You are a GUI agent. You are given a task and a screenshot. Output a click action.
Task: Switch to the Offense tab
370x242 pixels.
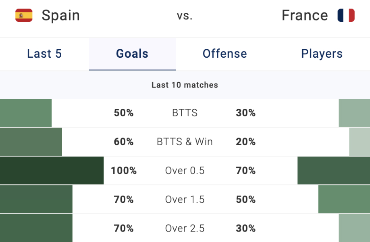(224, 54)
